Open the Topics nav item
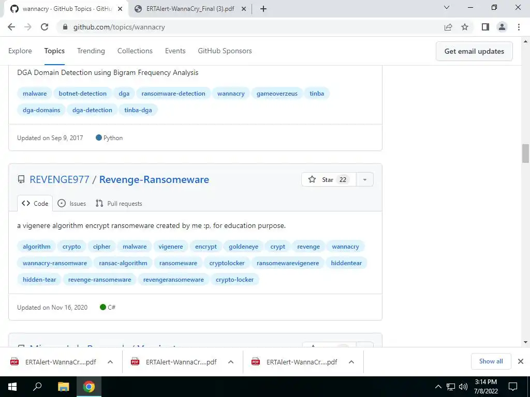The height and width of the screenshot is (397, 530). point(54,51)
